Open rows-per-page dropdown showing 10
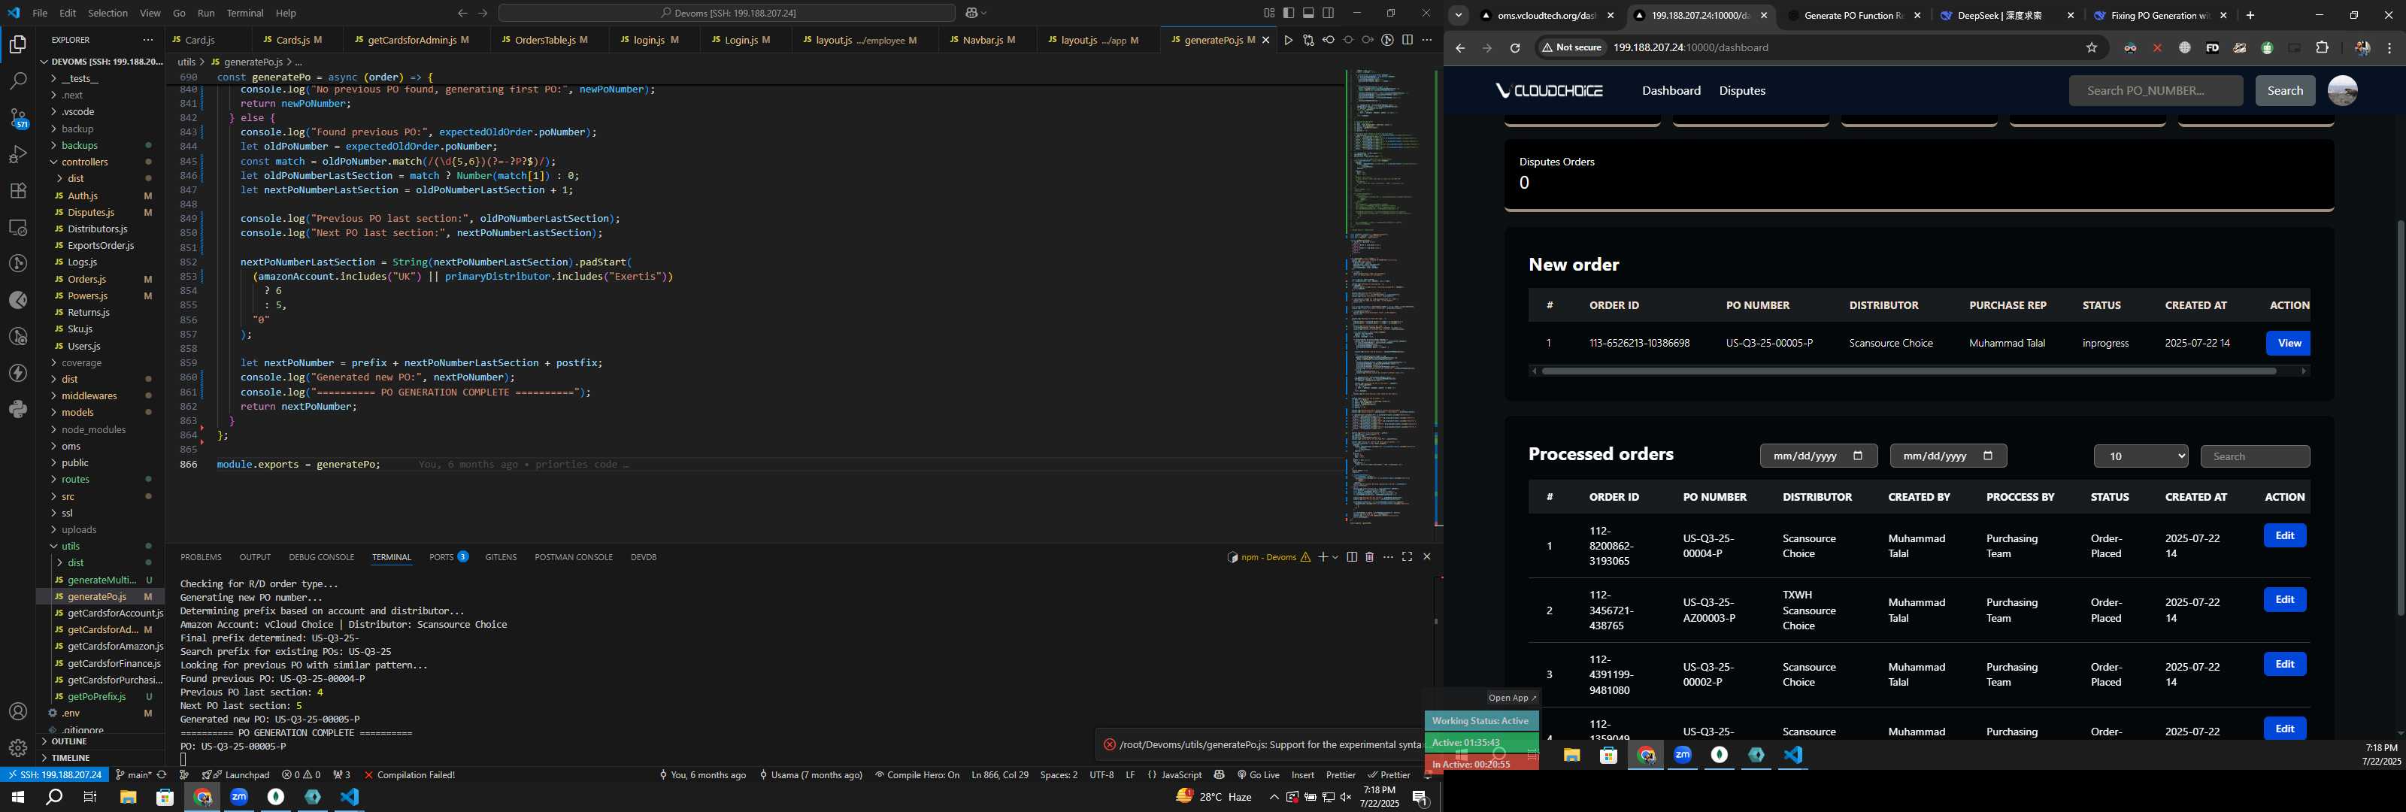The image size is (2406, 812). [x=2141, y=456]
